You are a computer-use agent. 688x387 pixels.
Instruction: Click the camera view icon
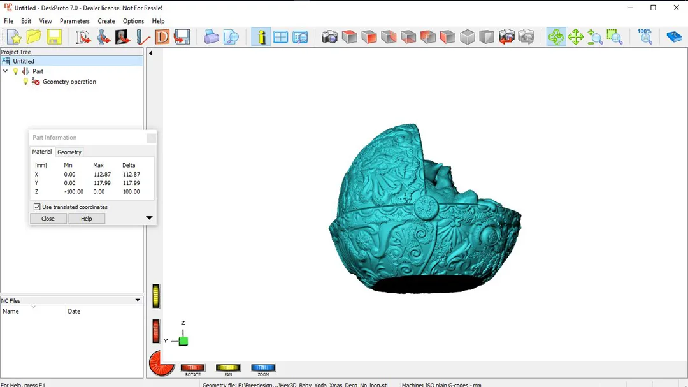tap(329, 37)
